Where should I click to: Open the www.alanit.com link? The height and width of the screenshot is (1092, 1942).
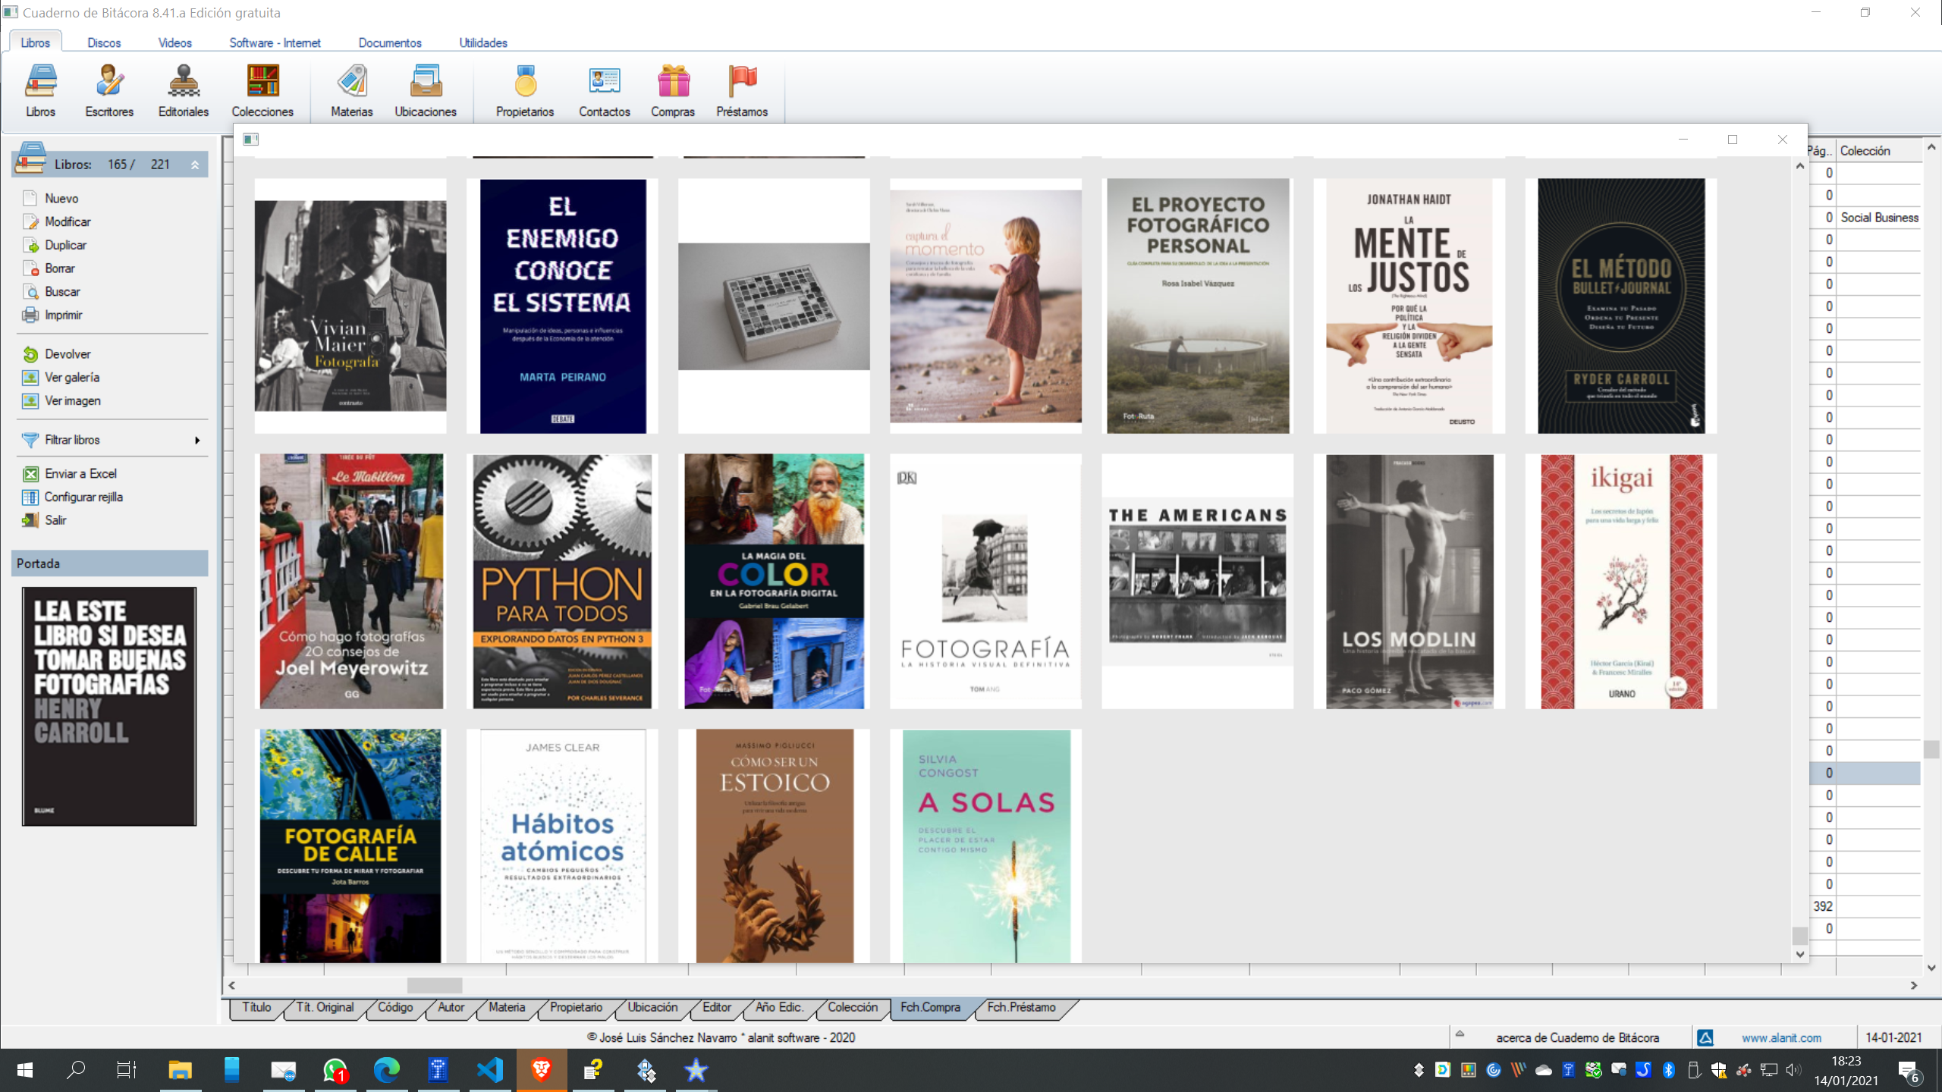pos(1781,1037)
